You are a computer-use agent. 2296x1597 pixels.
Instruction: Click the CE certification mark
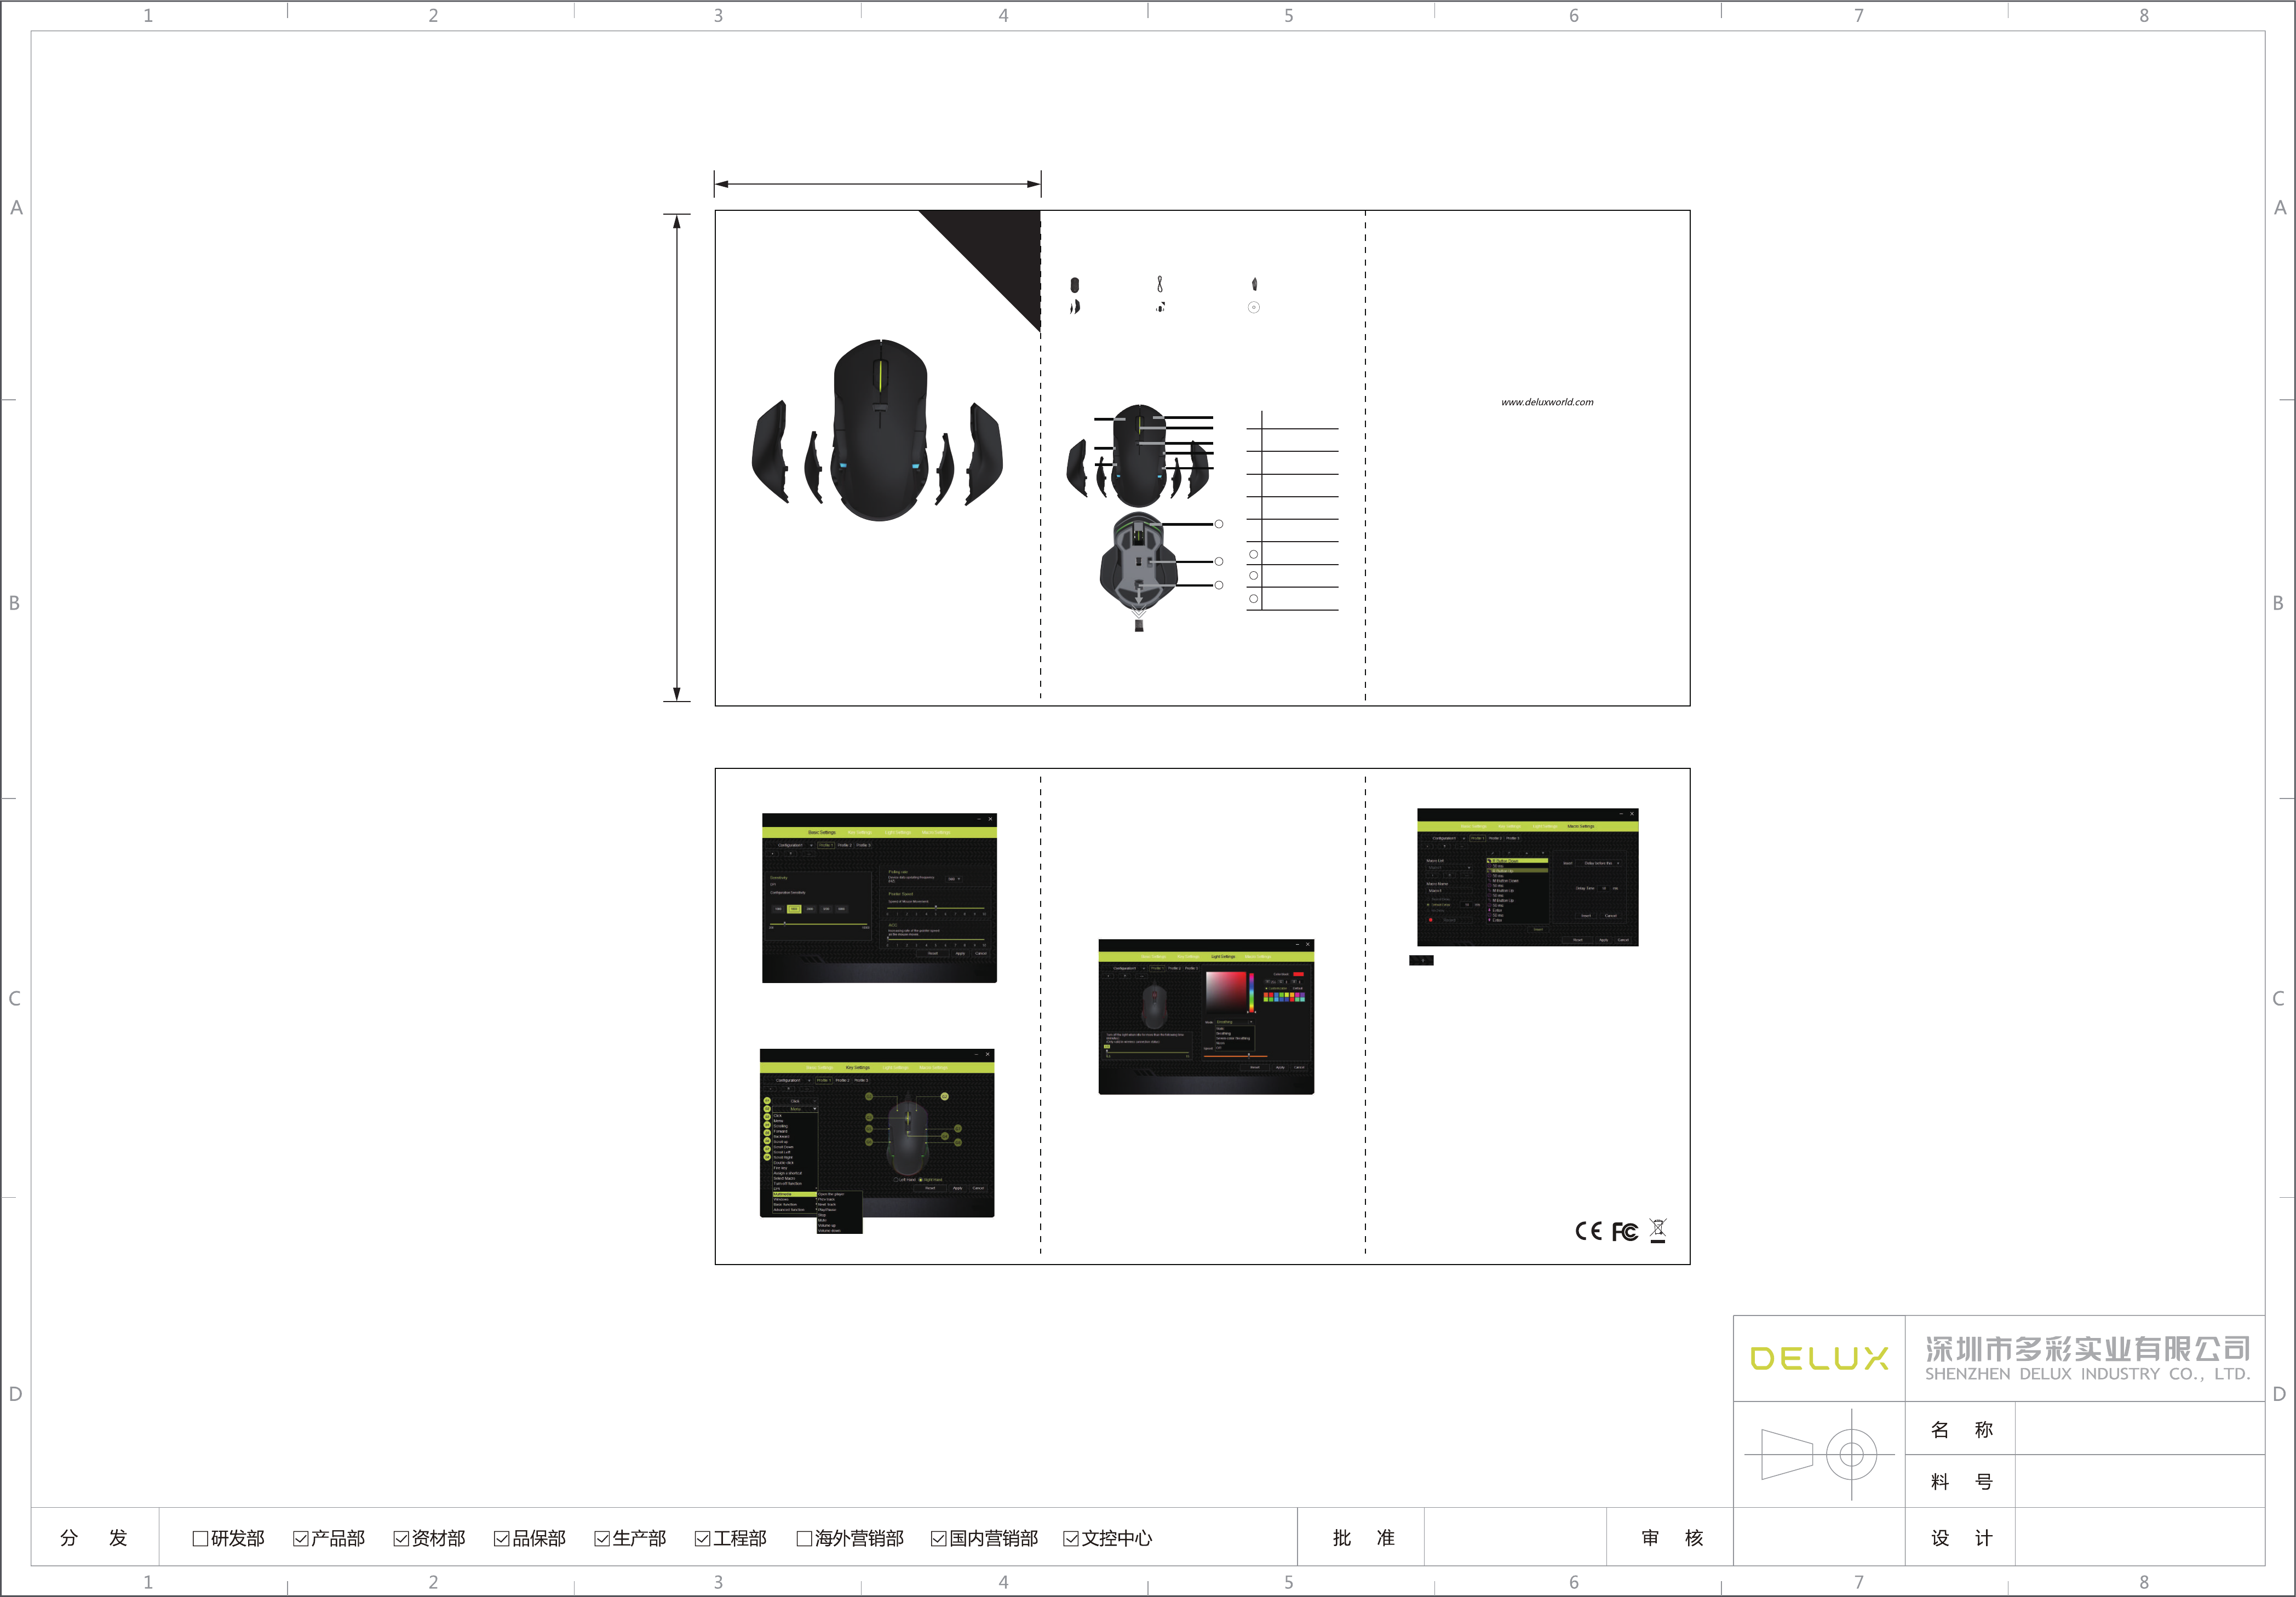click(x=1588, y=1231)
